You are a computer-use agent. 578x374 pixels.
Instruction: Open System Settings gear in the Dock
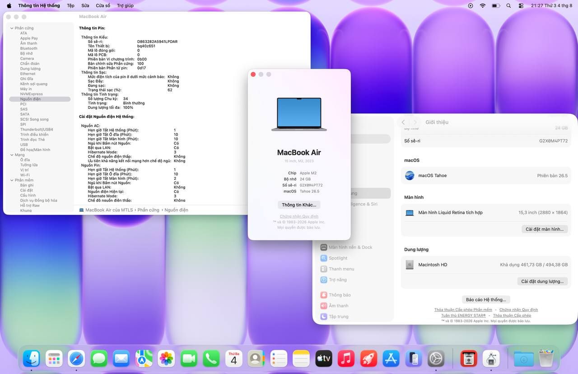tap(436, 359)
